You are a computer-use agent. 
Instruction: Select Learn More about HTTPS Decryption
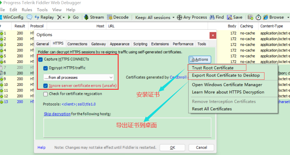pos(228,92)
